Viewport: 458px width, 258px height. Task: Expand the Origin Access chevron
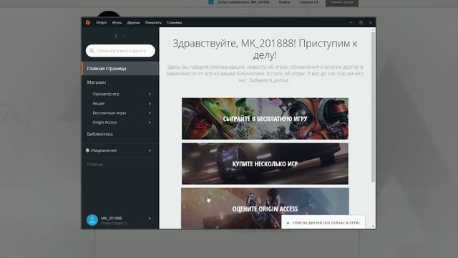(x=150, y=123)
